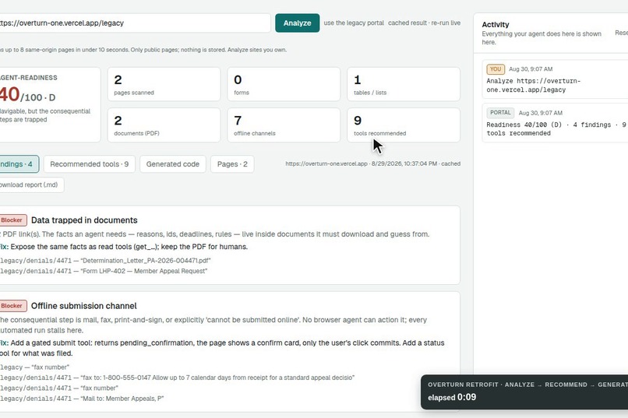Click the Activity panel heading
Viewport: 628px width, 418px height.
click(496, 24)
